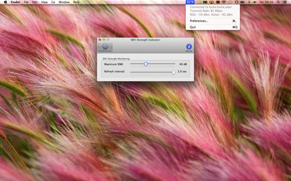Open the Finder menu
This screenshot has width=291, height=181.
(15, 2)
